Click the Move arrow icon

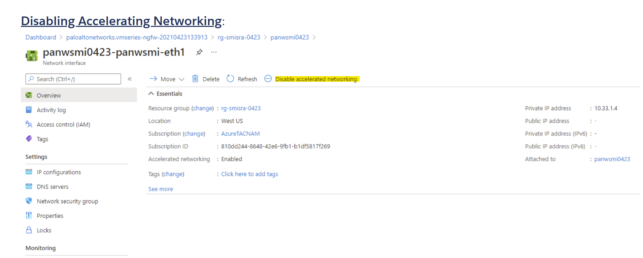pyautogui.click(x=153, y=79)
